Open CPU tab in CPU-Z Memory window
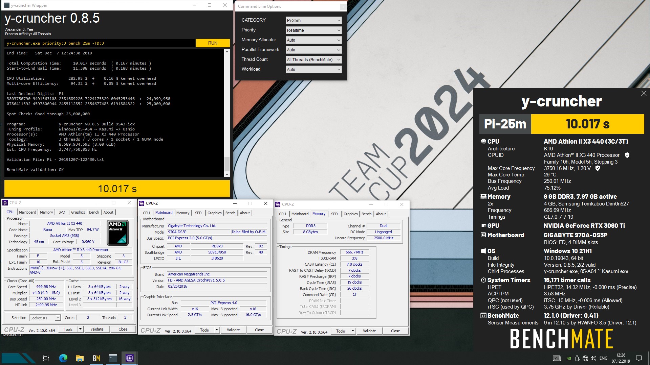This screenshot has height=365, width=650. point(282,214)
